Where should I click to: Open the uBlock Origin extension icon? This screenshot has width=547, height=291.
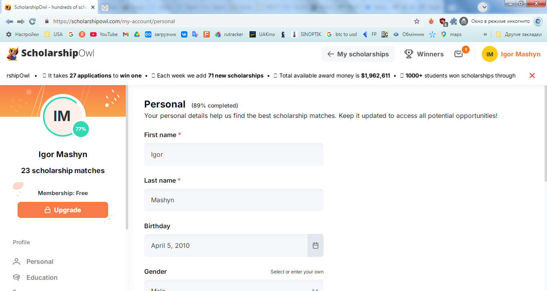(x=443, y=22)
